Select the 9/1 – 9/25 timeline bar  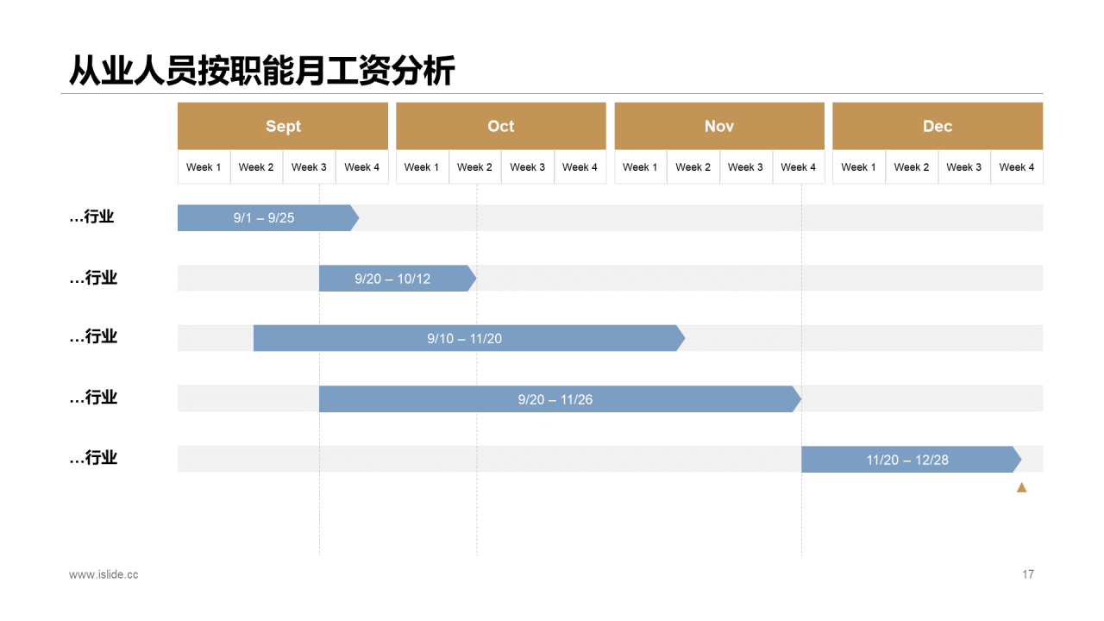[x=264, y=218]
